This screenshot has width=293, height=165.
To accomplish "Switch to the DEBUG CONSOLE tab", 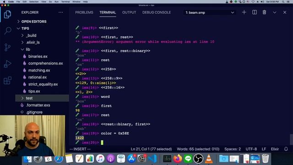I will tap(157, 12).
